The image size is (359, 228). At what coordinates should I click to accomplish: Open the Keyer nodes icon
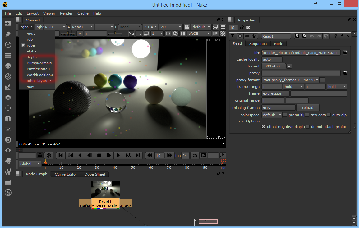[x=8, y=87]
